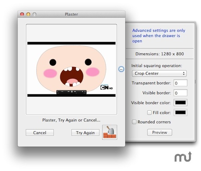Click the Advanced settings note text
This screenshot has width=201, height=171.
159,36
